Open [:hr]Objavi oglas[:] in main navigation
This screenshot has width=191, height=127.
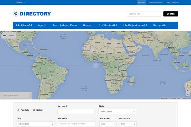(x=135, y=25)
